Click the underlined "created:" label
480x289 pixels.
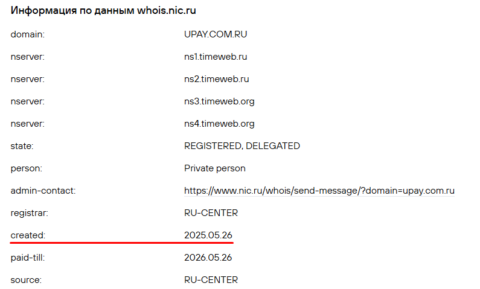tap(28, 235)
